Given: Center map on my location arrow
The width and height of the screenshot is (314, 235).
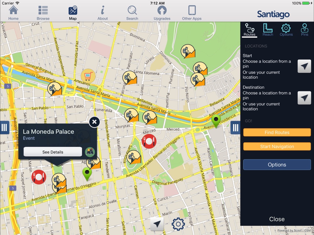Looking at the screenshot, I should (157, 224).
